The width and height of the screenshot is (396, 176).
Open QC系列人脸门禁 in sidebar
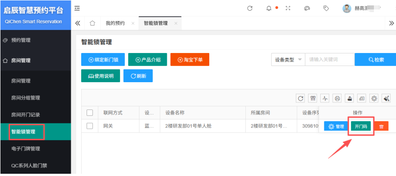[x=36, y=166]
